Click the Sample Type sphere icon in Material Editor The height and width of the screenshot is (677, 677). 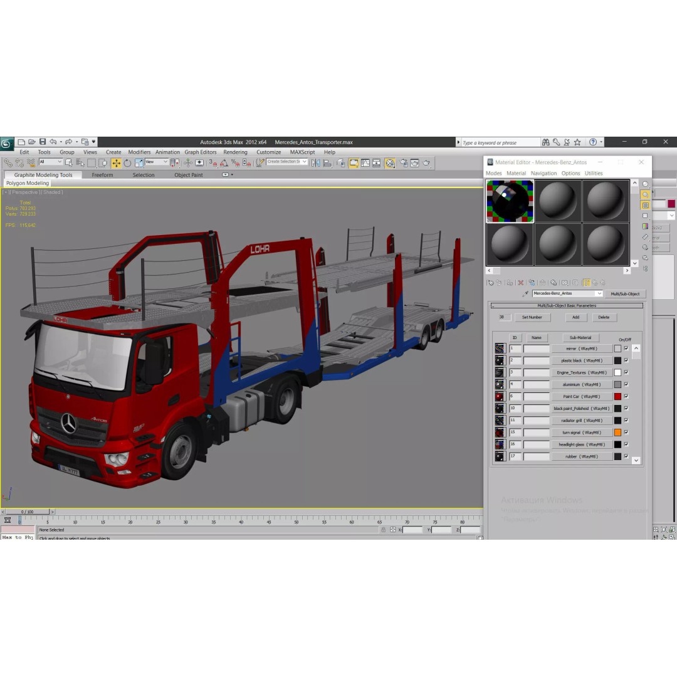click(x=645, y=184)
